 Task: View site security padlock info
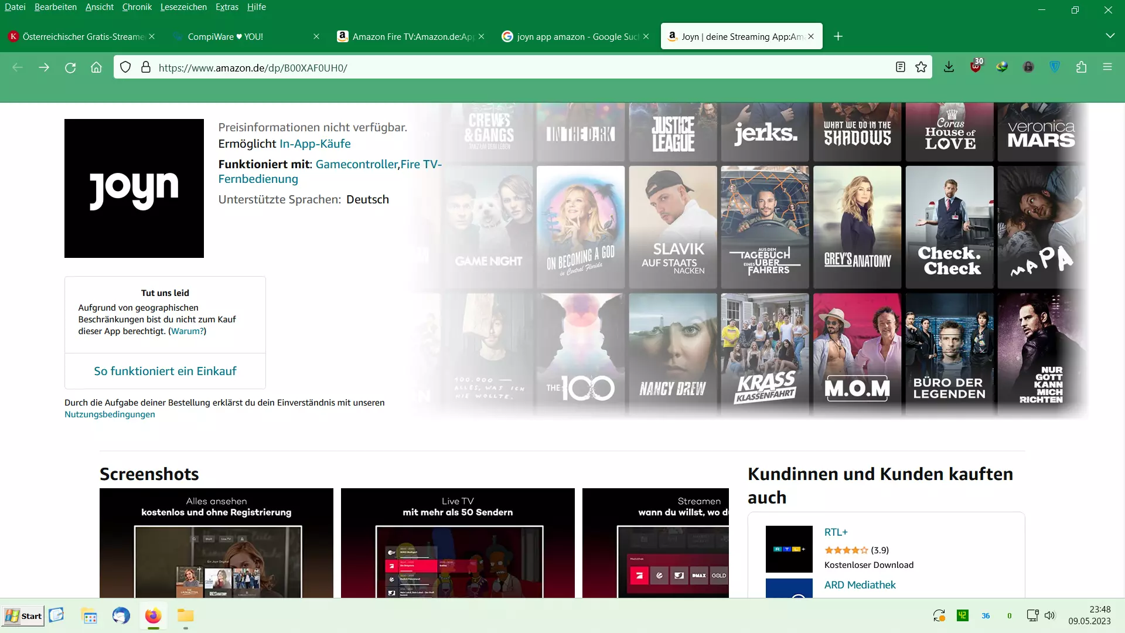click(x=146, y=67)
